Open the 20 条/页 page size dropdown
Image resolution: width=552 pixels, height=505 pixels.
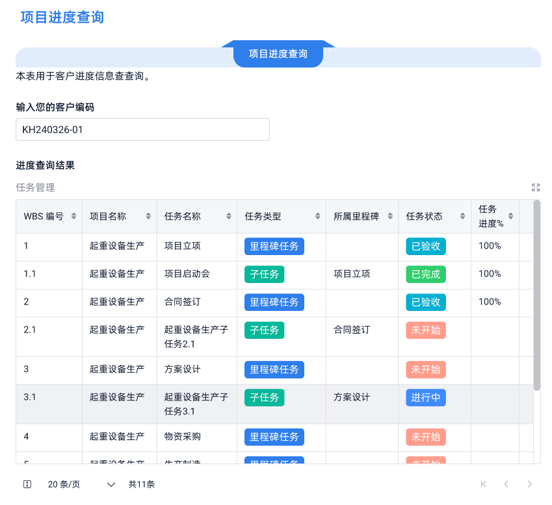(81, 484)
